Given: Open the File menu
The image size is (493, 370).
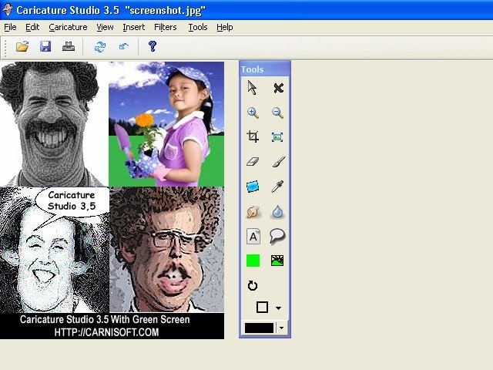Looking at the screenshot, I should 10,28.
